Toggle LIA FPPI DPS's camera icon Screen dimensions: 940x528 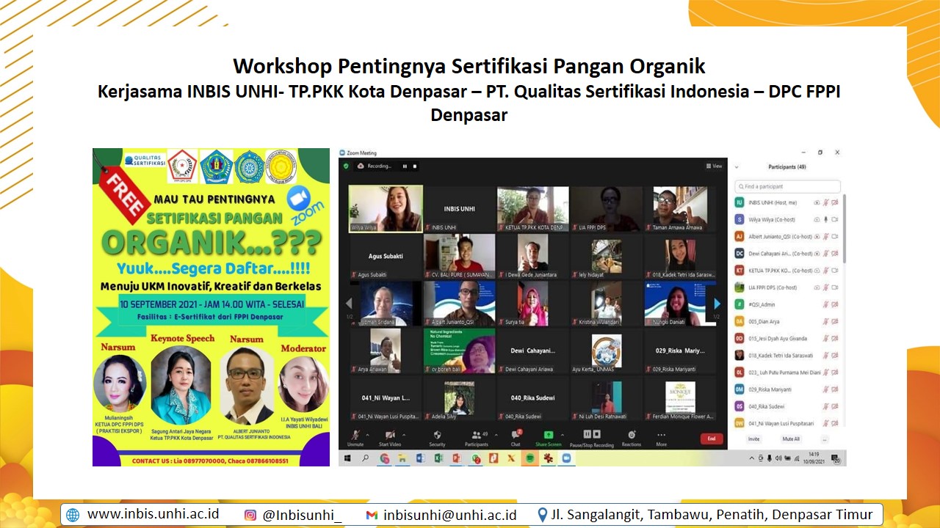pyautogui.click(x=835, y=287)
